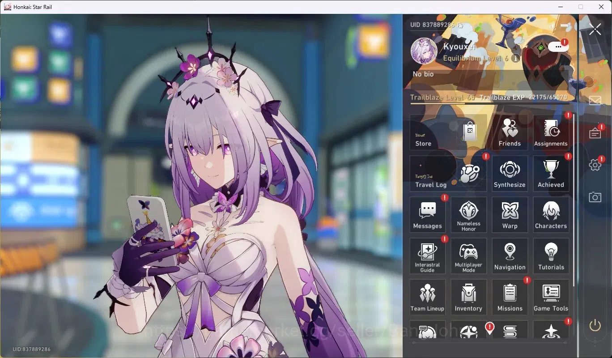The height and width of the screenshot is (358, 612).
Task: Click the Trailblaze Level 65 text
Action: tap(442, 97)
